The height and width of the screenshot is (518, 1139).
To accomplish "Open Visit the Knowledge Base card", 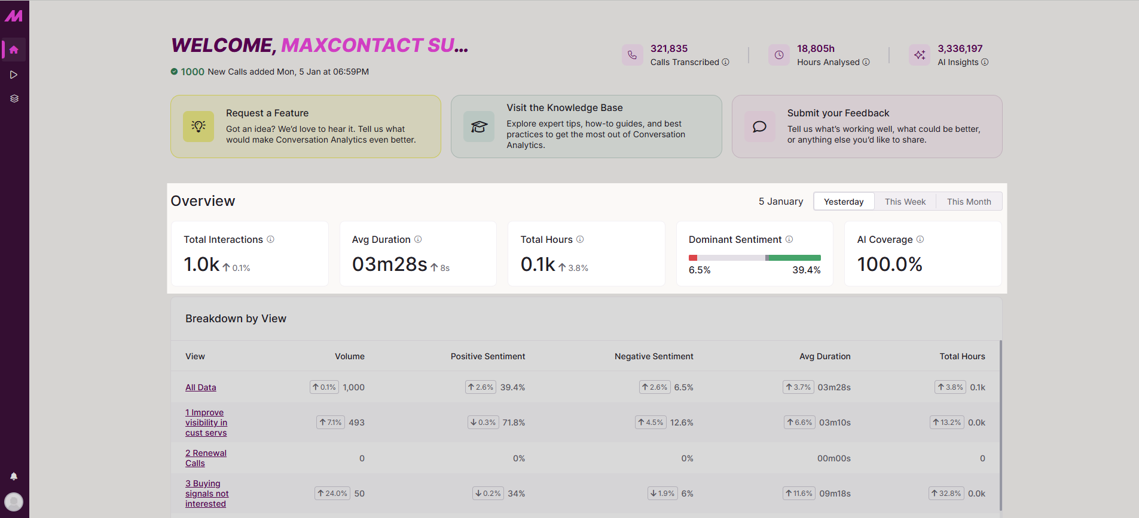I will tap(586, 127).
